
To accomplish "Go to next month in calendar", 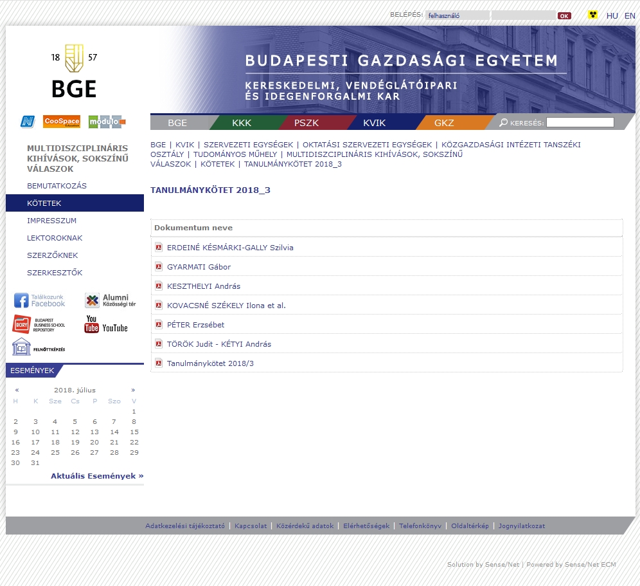I will [x=133, y=390].
